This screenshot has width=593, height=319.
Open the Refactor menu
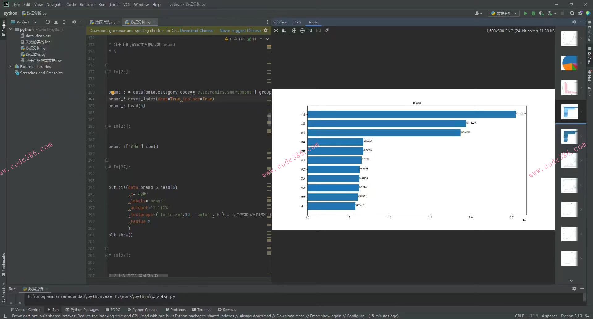click(87, 4)
